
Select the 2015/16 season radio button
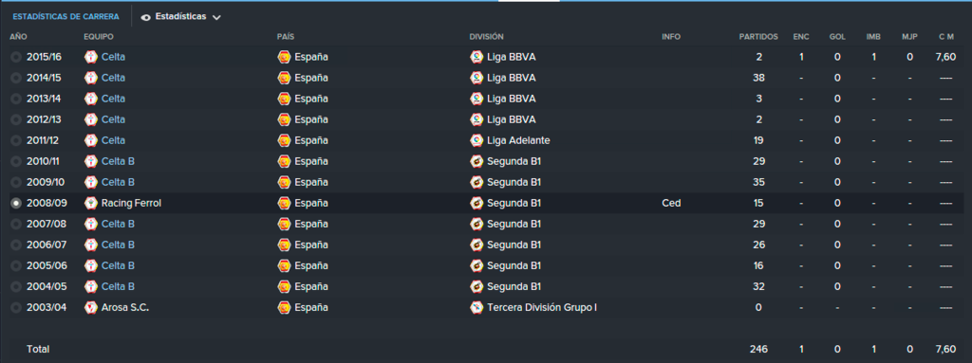(15, 57)
